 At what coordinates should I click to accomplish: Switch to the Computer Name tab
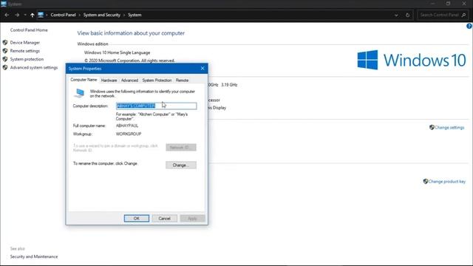84,80
